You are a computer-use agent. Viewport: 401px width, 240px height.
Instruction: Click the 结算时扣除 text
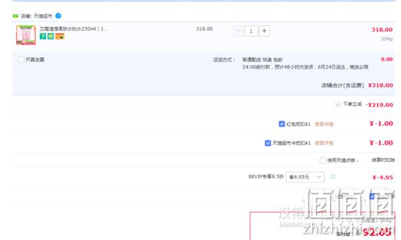coord(383,160)
